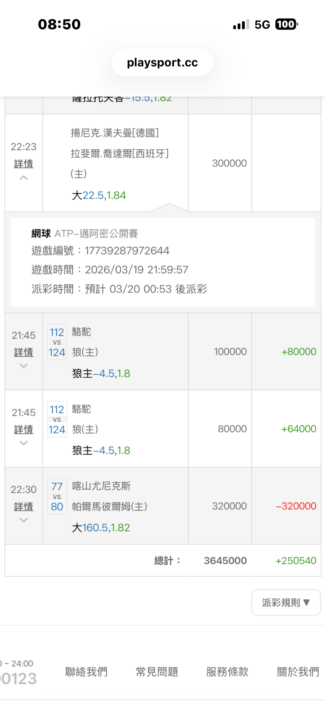Image resolution: width=325 pixels, height=704 pixels.
Task: Open 服務條款 footer link
Action: click(x=227, y=672)
